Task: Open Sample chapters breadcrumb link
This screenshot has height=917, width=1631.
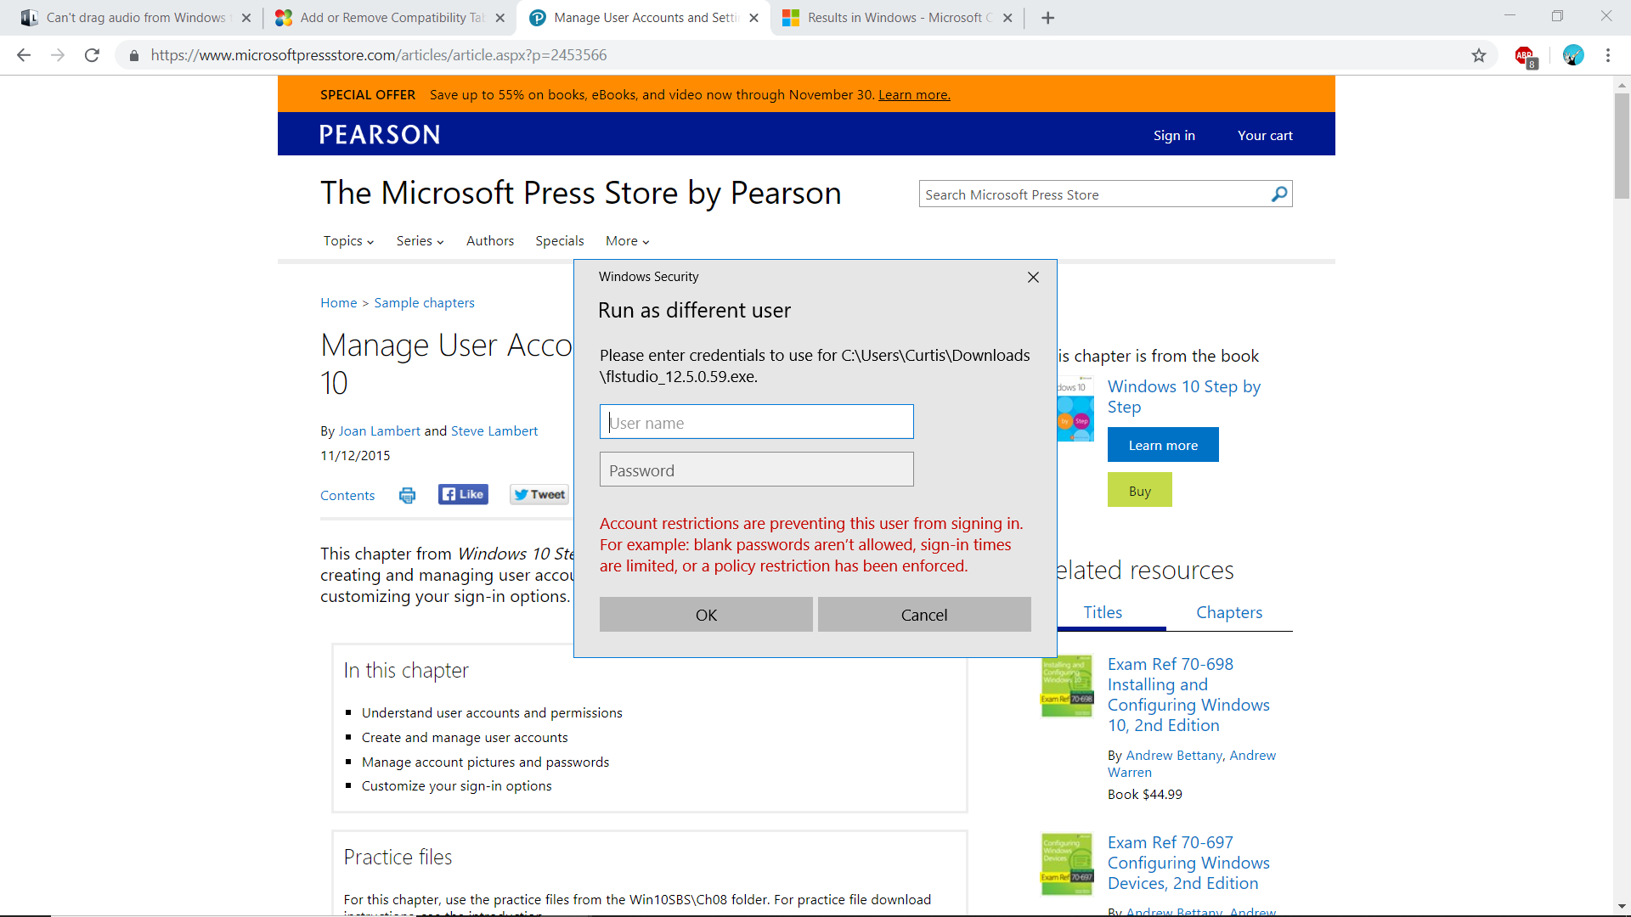Action: click(424, 303)
